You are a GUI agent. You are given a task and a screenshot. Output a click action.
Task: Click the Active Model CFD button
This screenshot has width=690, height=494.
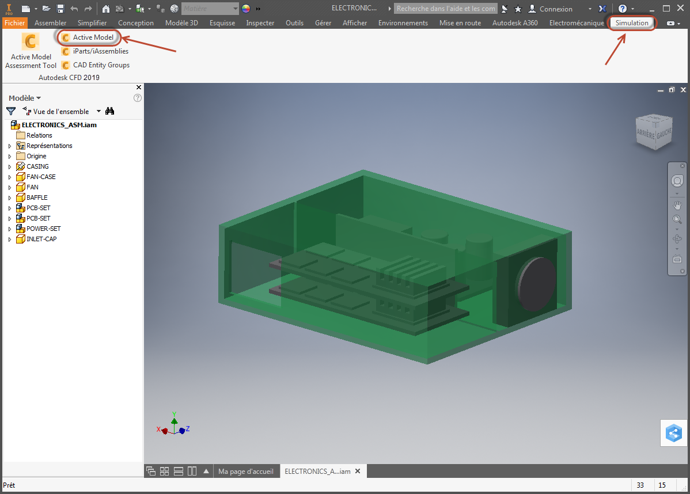(x=88, y=37)
